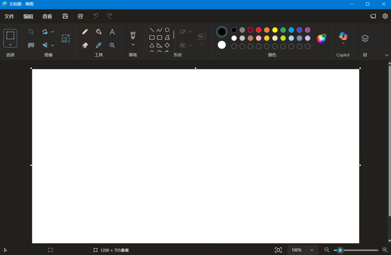Screen dimensions: 391x255
Task: Open the 编辑 menu
Action: click(28, 16)
